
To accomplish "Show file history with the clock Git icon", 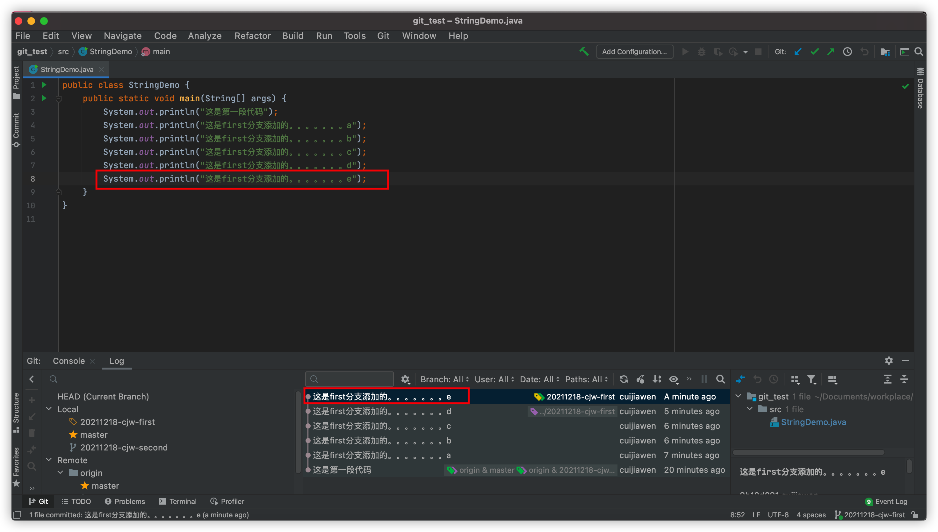I will click(848, 52).
